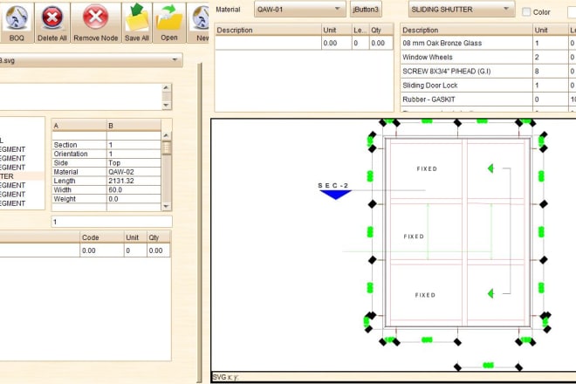Screen dimensions: 576x384
Task: Open the Material QAW-01 dropdown
Action: click(301, 10)
